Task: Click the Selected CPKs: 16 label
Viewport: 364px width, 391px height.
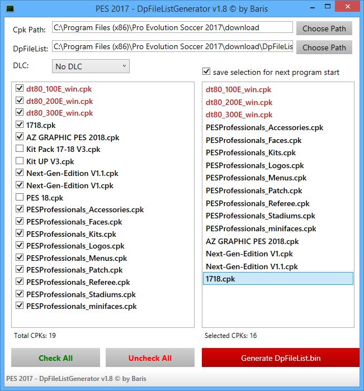Action: pos(230,335)
